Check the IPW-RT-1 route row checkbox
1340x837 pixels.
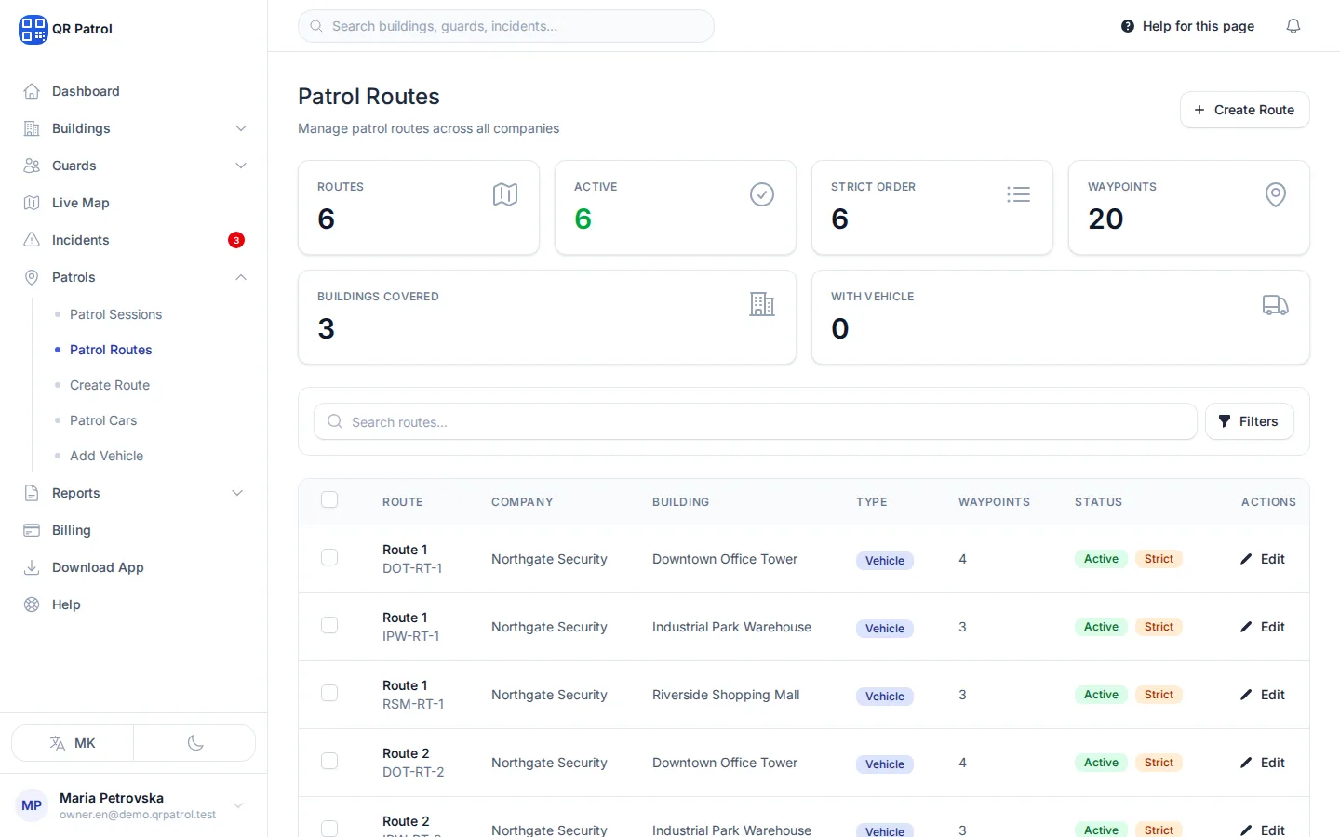tap(329, 625)
